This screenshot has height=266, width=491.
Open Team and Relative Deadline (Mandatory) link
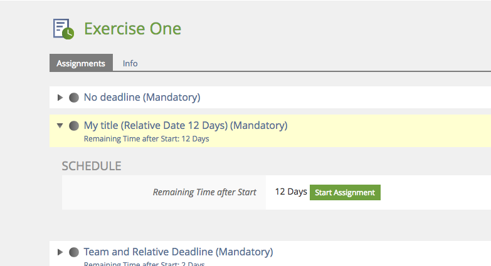pos(178,252)
